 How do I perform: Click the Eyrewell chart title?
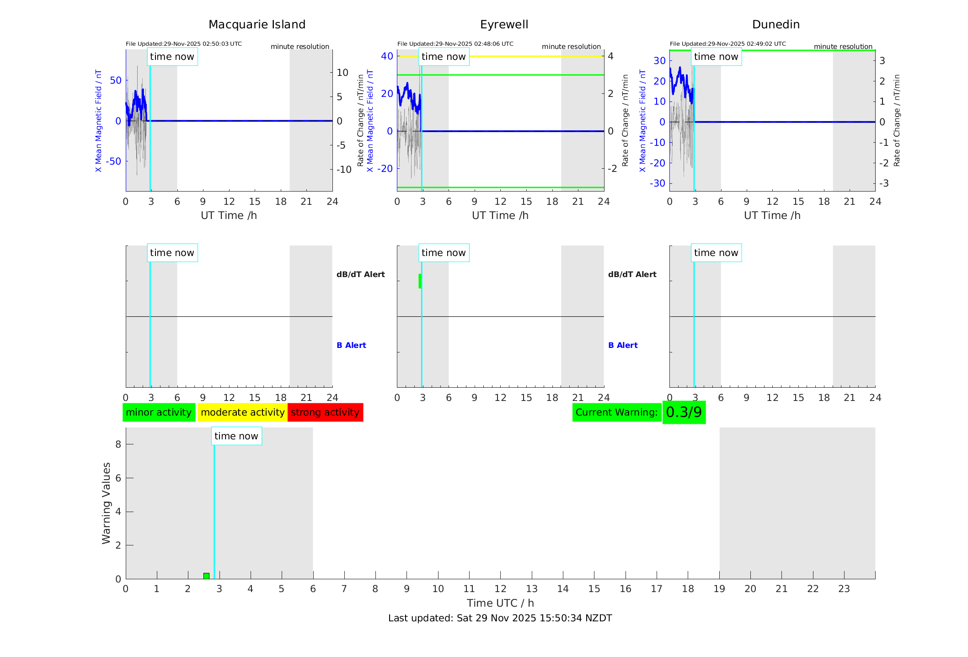pos(504,25)
